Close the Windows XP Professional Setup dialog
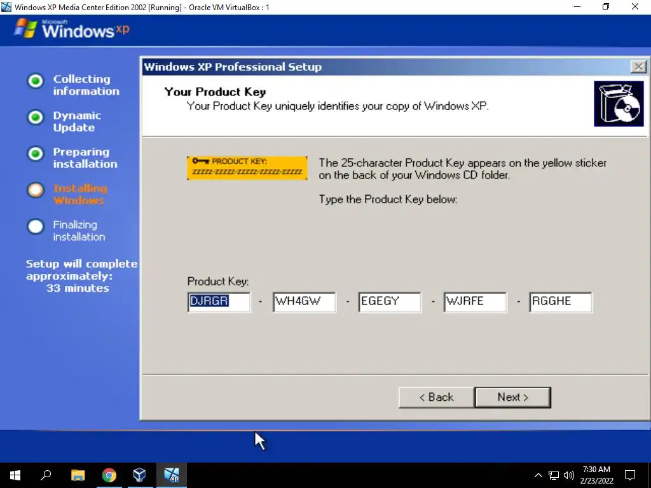Image resolution: width=651 pixels, height=488 pixels. [638, 66]
